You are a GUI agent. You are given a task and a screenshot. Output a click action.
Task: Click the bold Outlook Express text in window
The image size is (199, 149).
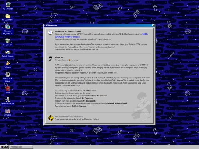79,106
